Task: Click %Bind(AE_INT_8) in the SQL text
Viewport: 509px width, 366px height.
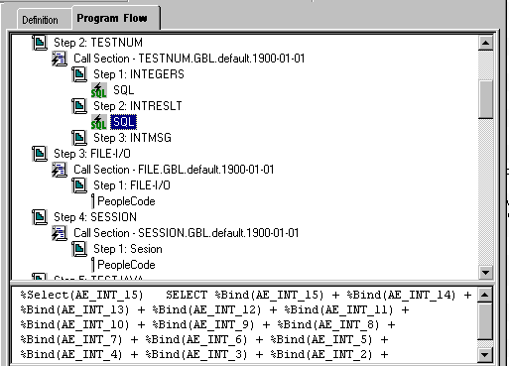Action: coord(328,324)
